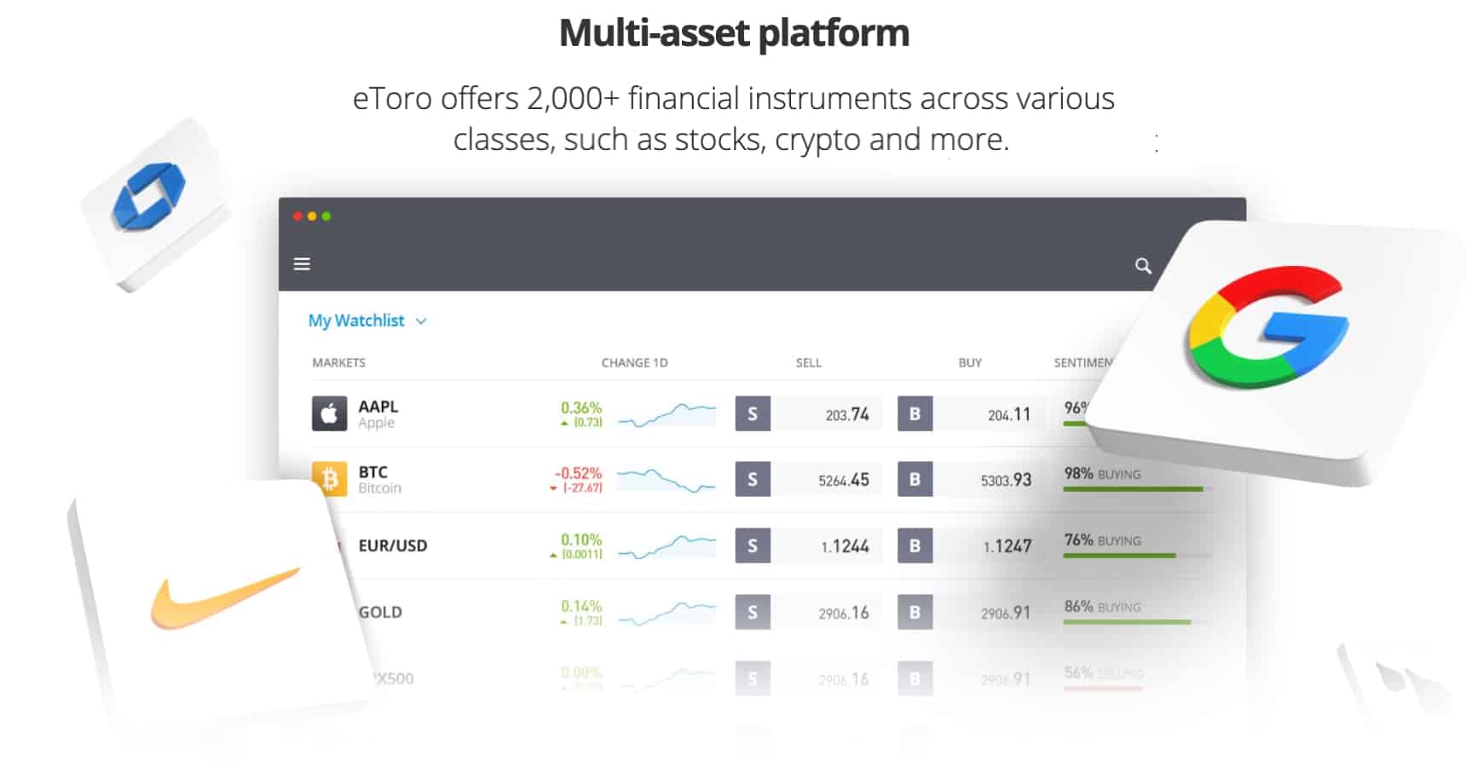Click the GOLD 86% buying sentiment bar
The image size is (1466, 762).
click(x=1127, y=622)
